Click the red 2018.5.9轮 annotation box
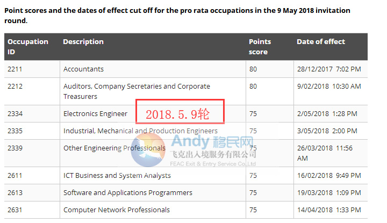 (180, 113)
